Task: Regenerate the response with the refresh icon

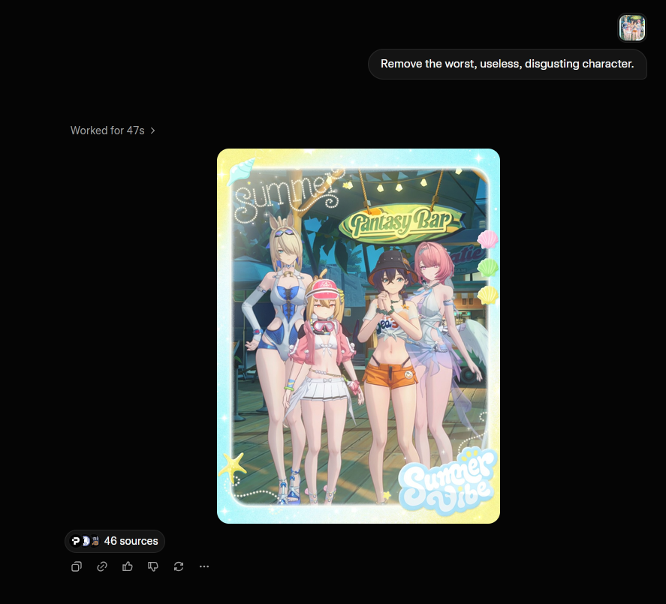Action: (x=179, y=566)
